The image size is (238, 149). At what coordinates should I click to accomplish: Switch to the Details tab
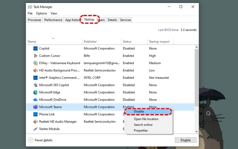coord(112,20)
